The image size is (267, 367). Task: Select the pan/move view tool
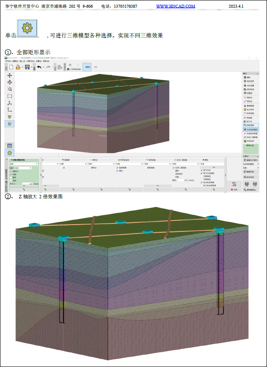[9, 75]
